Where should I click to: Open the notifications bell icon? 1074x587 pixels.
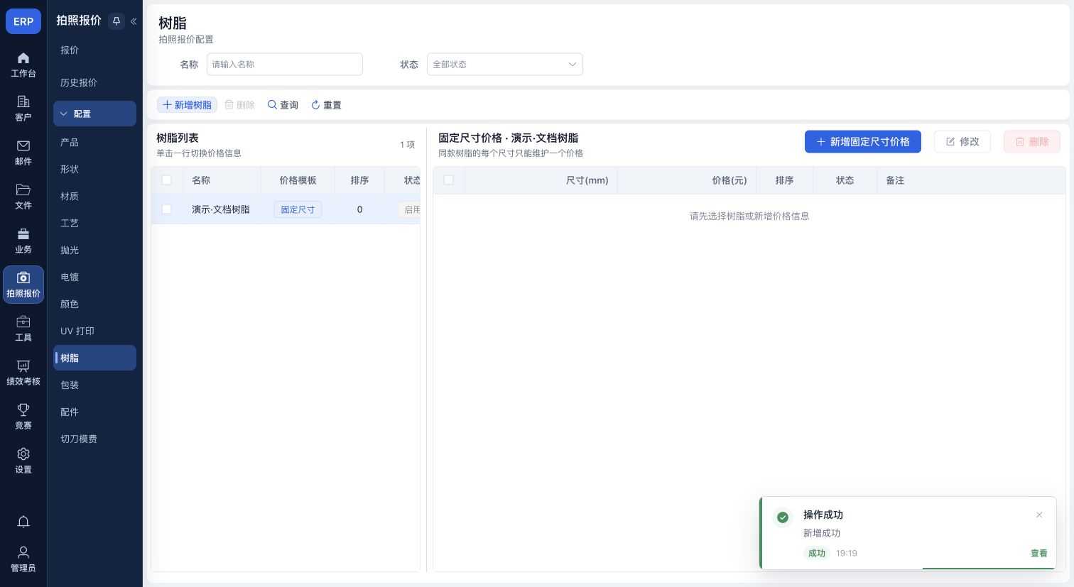click(x=23, y=522)
